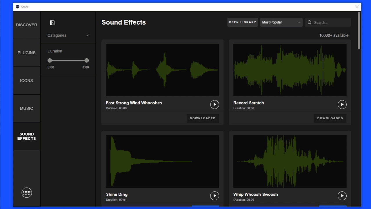371x209 pixels.
Task: Click the Store app icon in title bar
Action: pos(18,7)
